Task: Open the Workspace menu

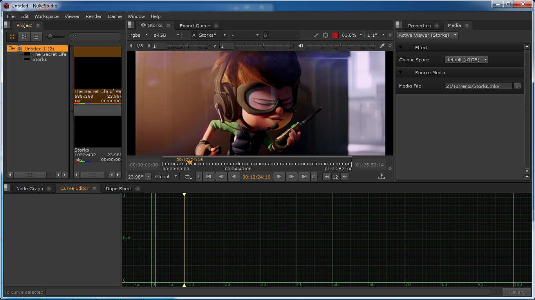Action: 47,16
